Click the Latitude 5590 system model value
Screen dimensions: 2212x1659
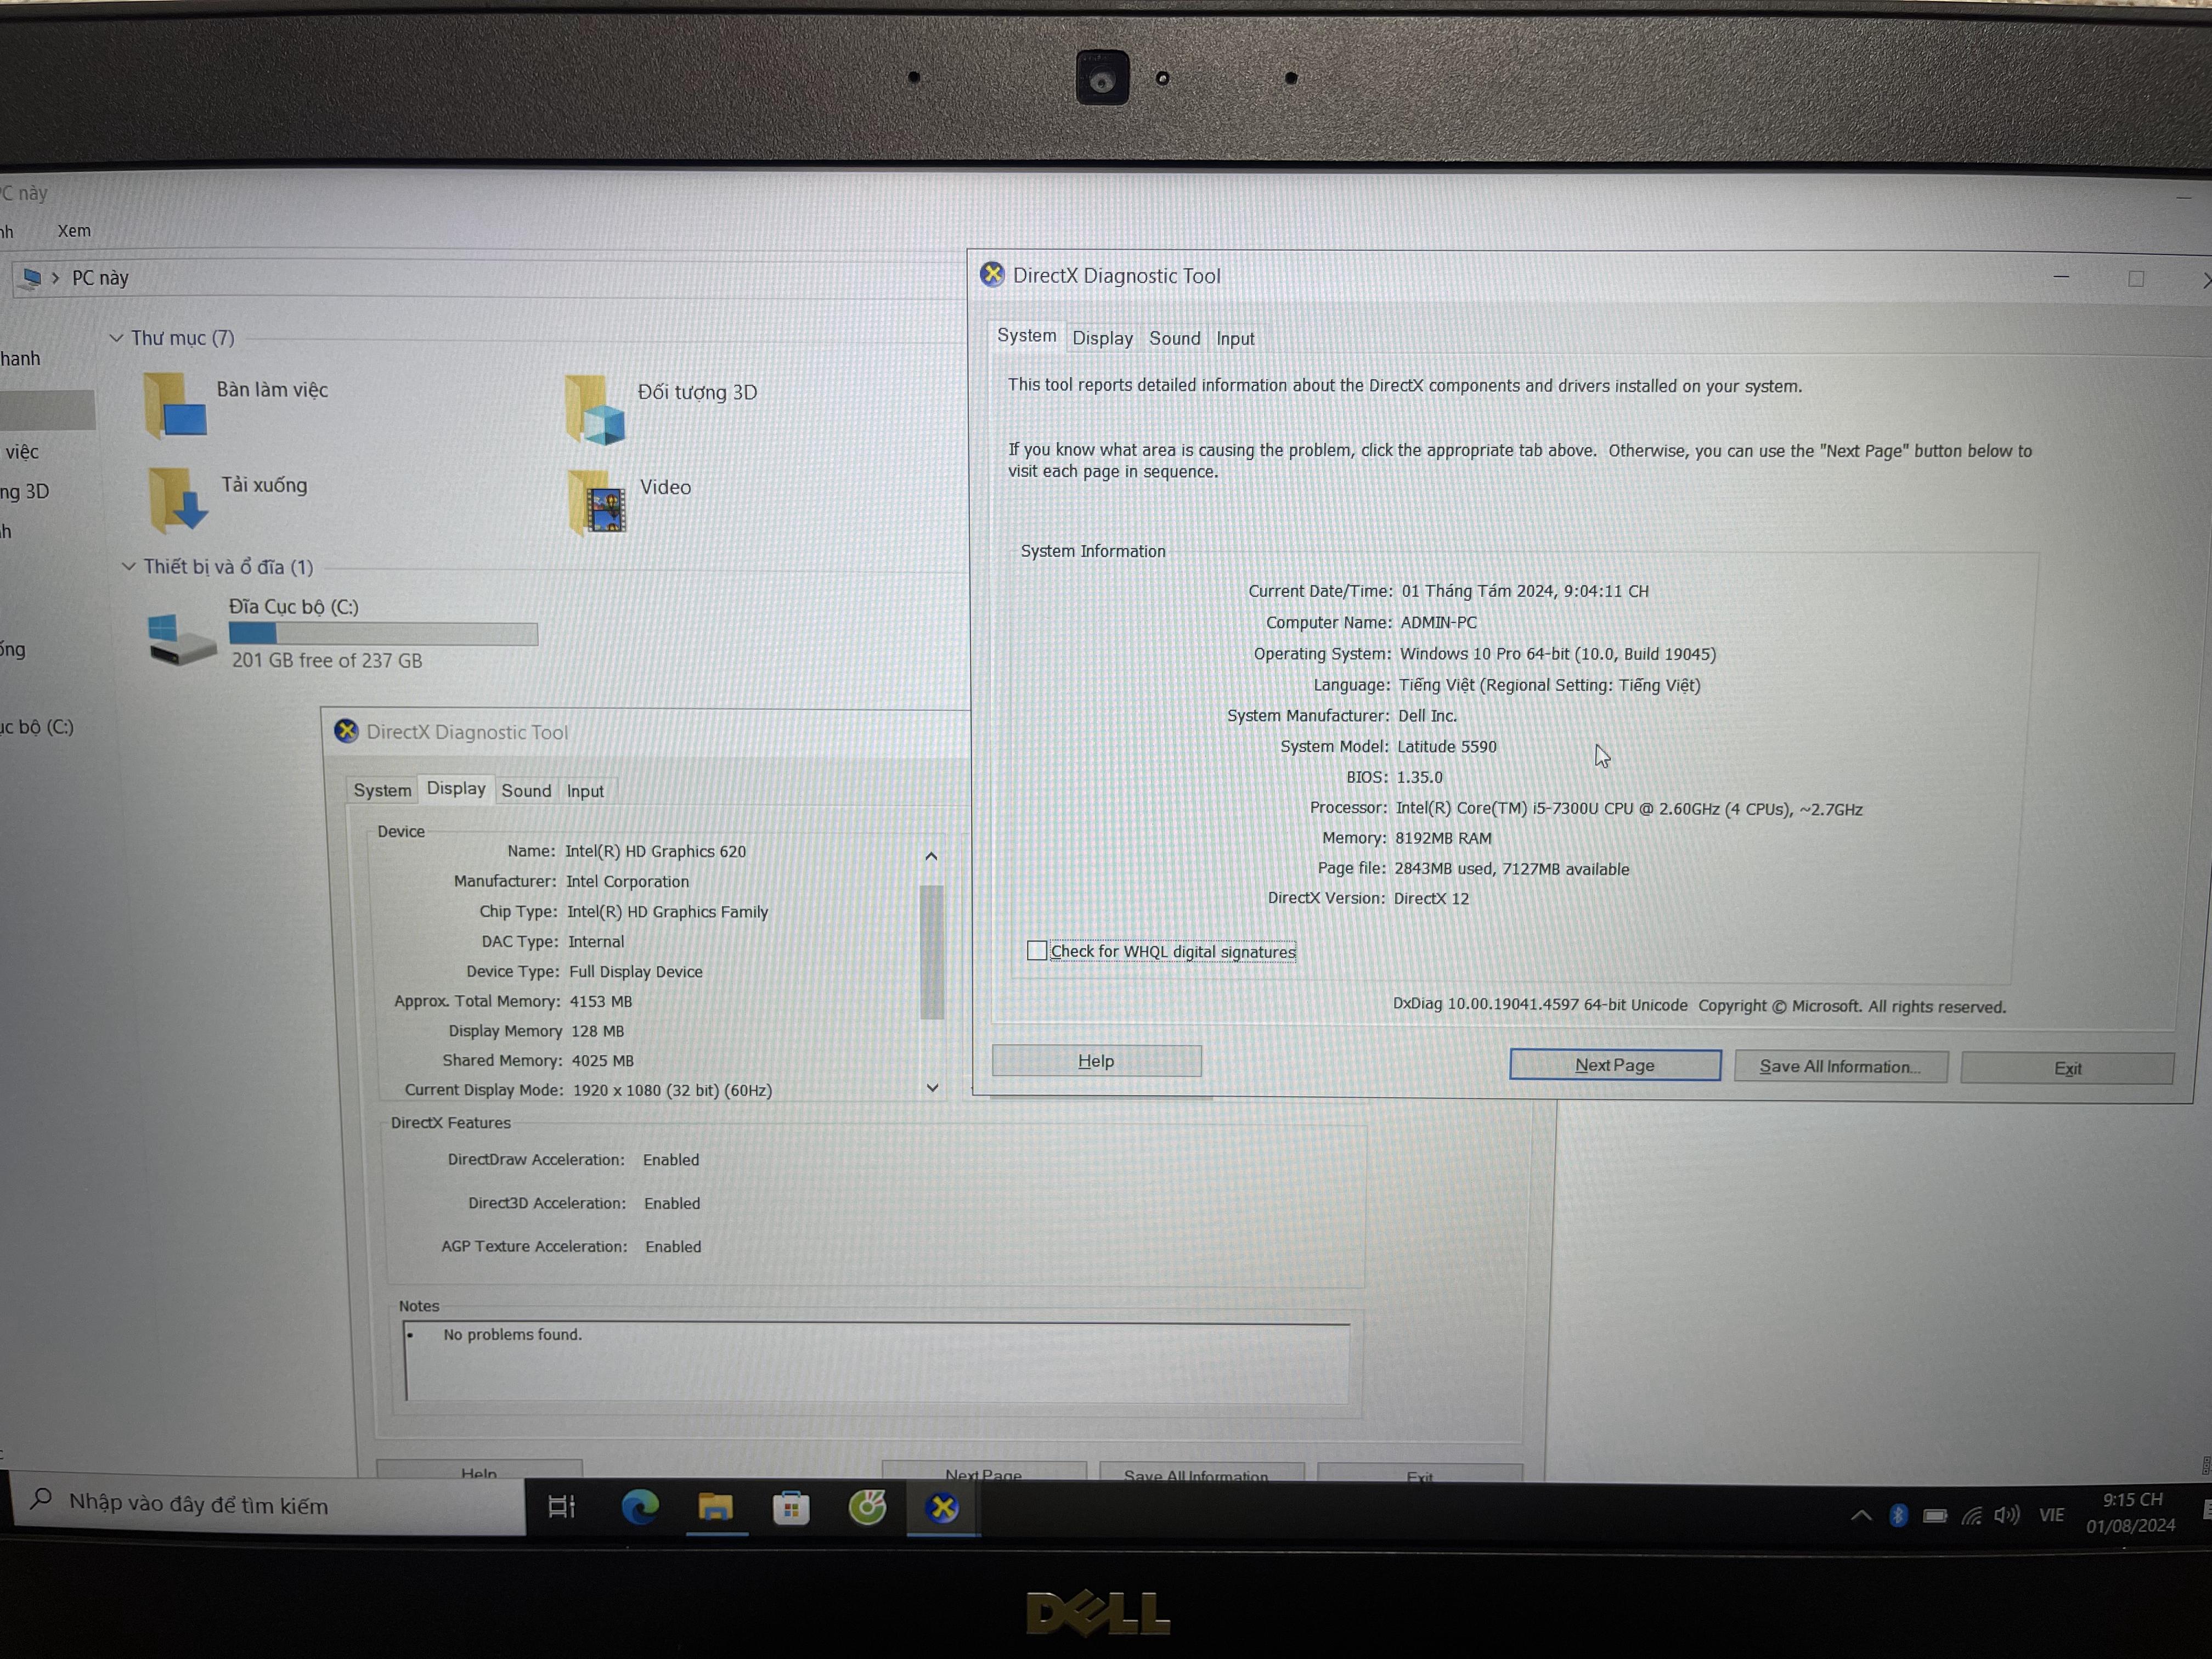pyautogui.click(x=1446, y=746)
